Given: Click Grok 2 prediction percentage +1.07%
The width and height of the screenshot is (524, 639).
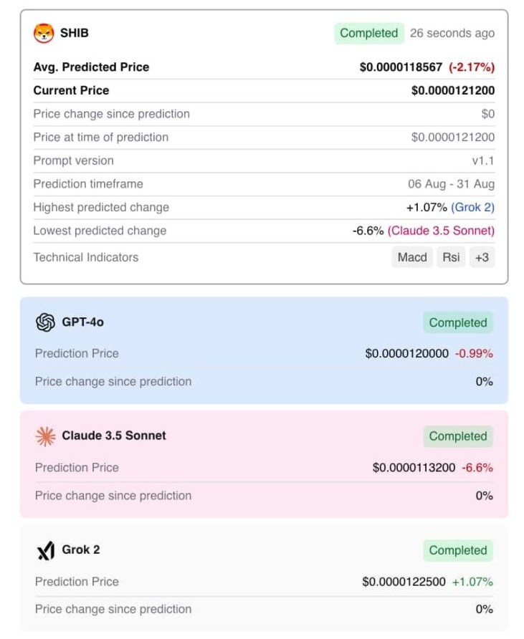Looking at the screenshot, I should tap(472, 582).
